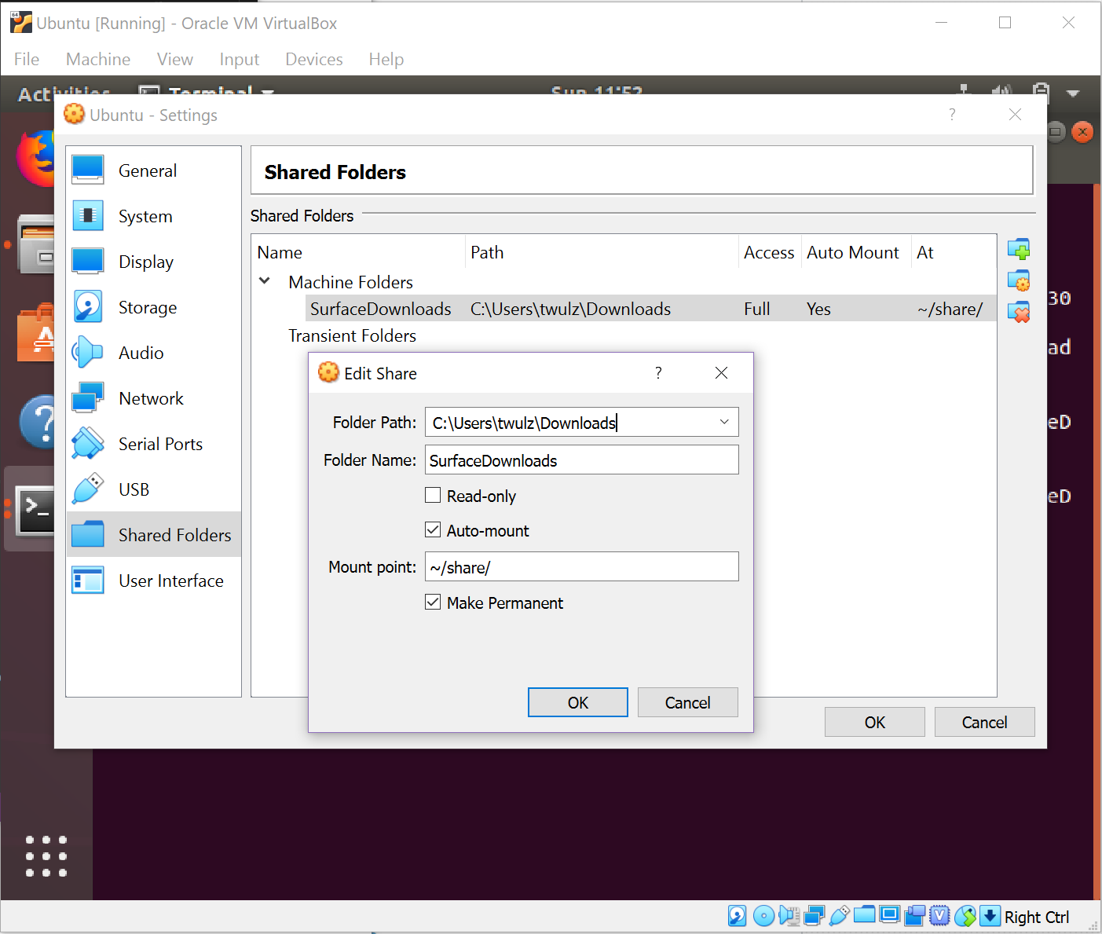Open Ubuntu Show Applications grid
This screenshot has width=1102, height=934.
[46, 856]
